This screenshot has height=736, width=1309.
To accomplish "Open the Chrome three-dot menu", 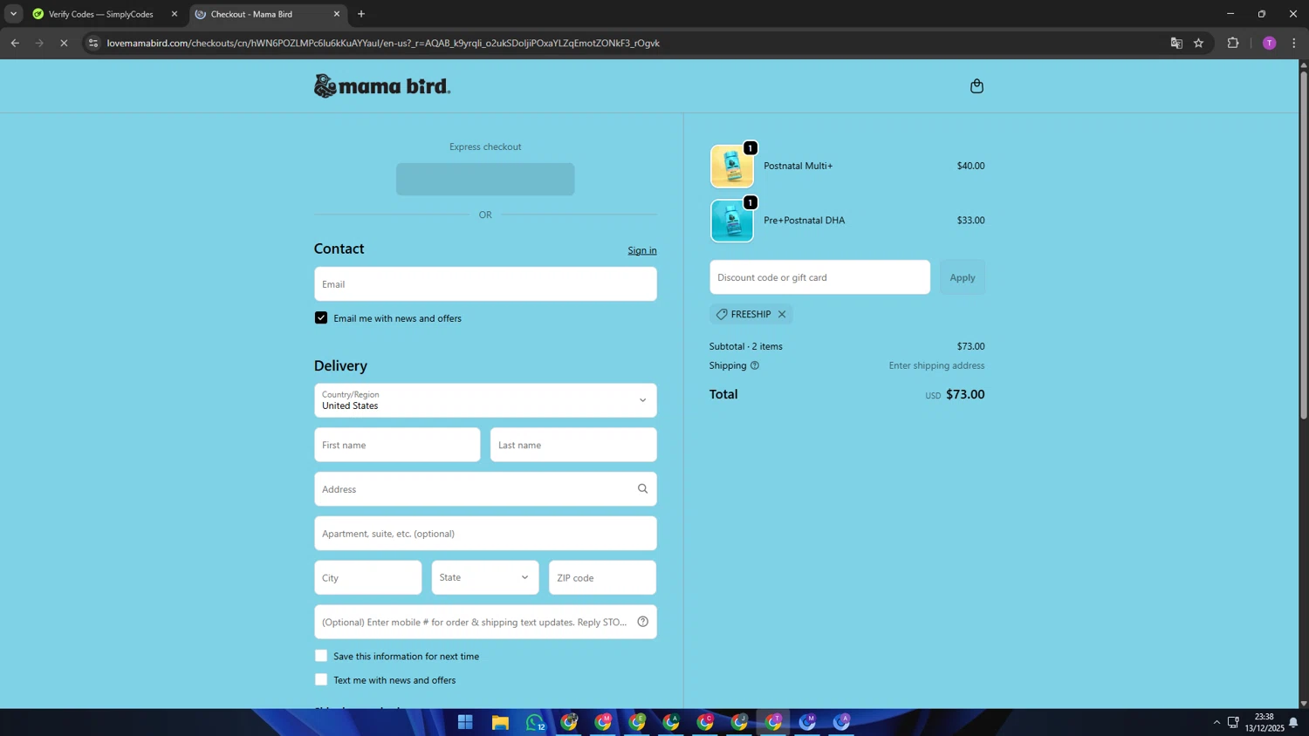I will coord(1293,43).
